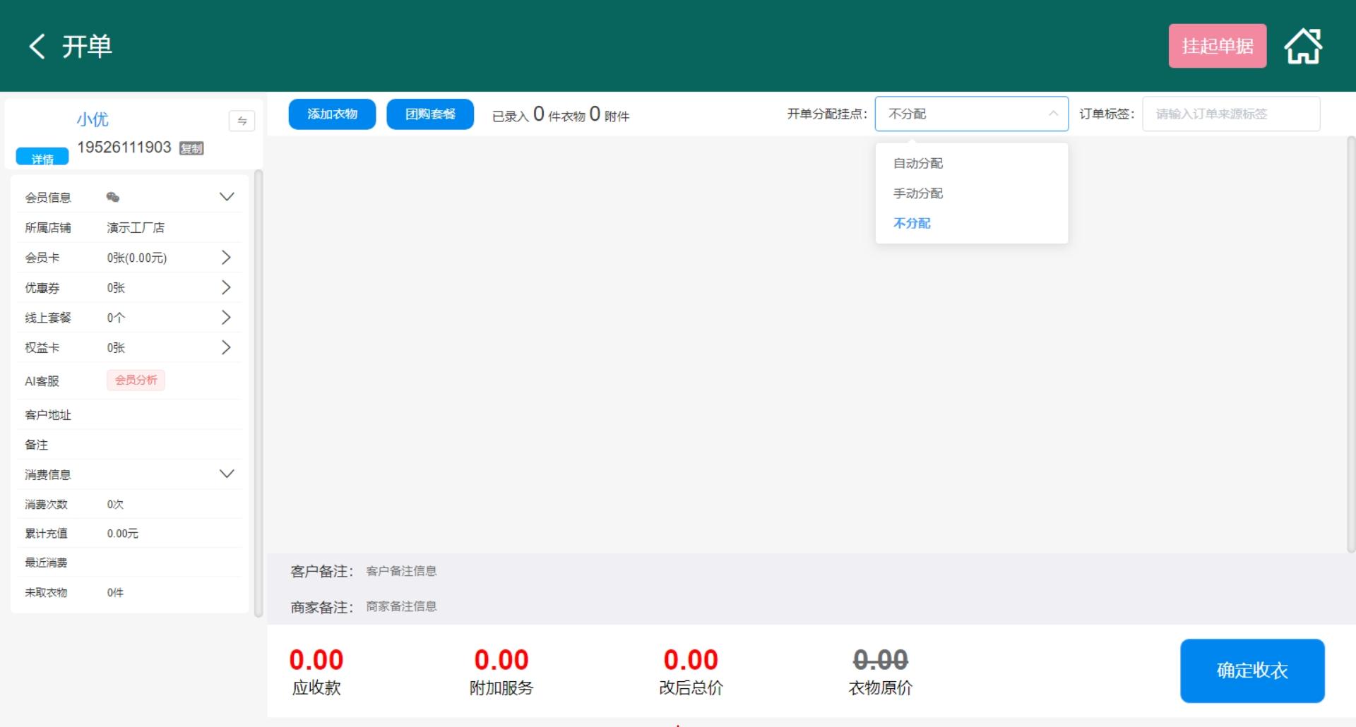1356x727 pixels.
Task: Click the 团购套餐 button
Action: point(430,114)
